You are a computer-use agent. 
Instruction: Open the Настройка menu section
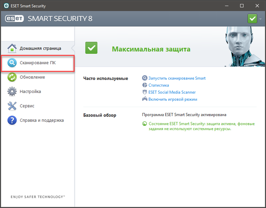click(x=30, y=91)
